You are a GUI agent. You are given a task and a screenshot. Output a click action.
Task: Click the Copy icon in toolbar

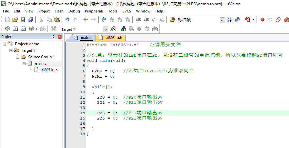click(x=49, y=20)
